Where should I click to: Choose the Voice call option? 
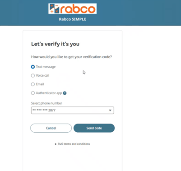33,75
